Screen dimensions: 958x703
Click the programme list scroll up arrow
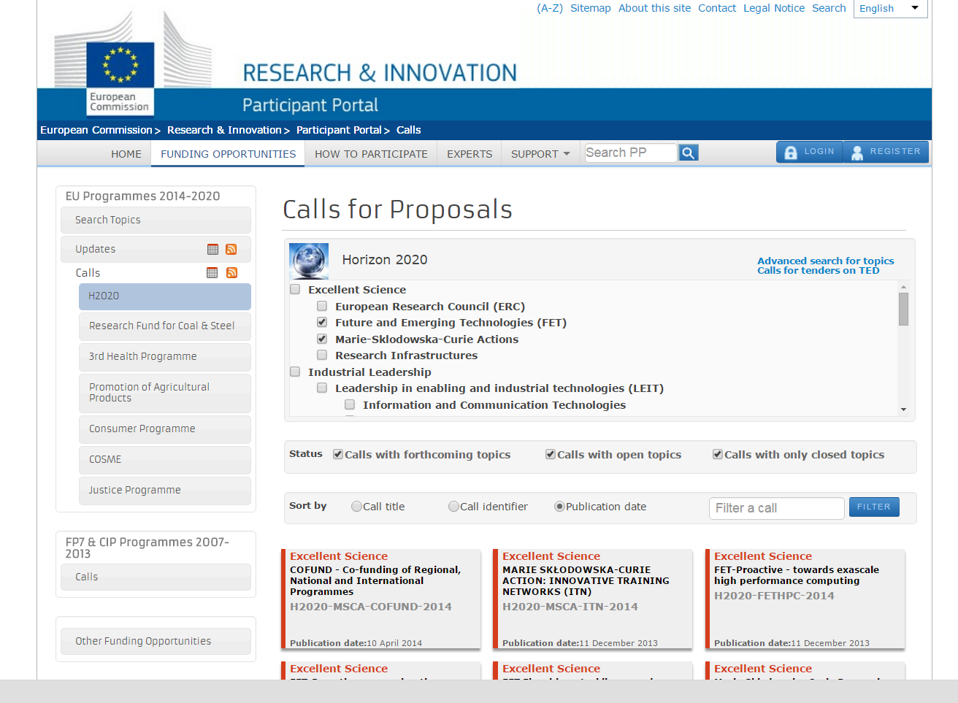(903, 287)
